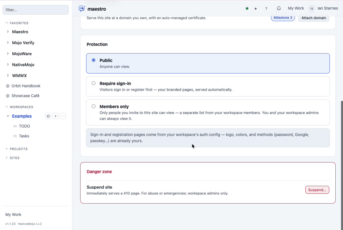This screenshot has height=230, width=343.
Task: Click the Suspend… button
Action: click(x=317, y=190)
